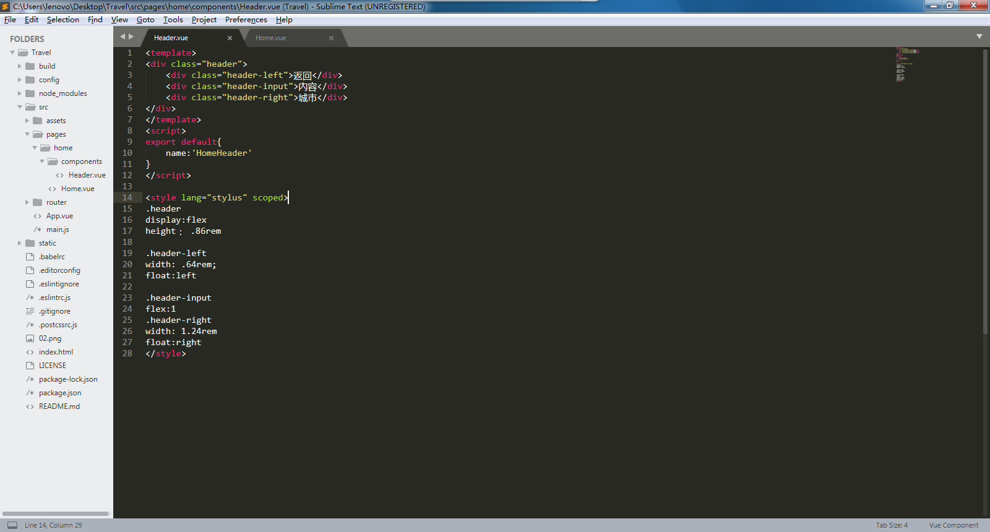This screenshot has height=532, width=990.
Task: Collapse the Travel root folder
Action: click(x=12, y=53)
